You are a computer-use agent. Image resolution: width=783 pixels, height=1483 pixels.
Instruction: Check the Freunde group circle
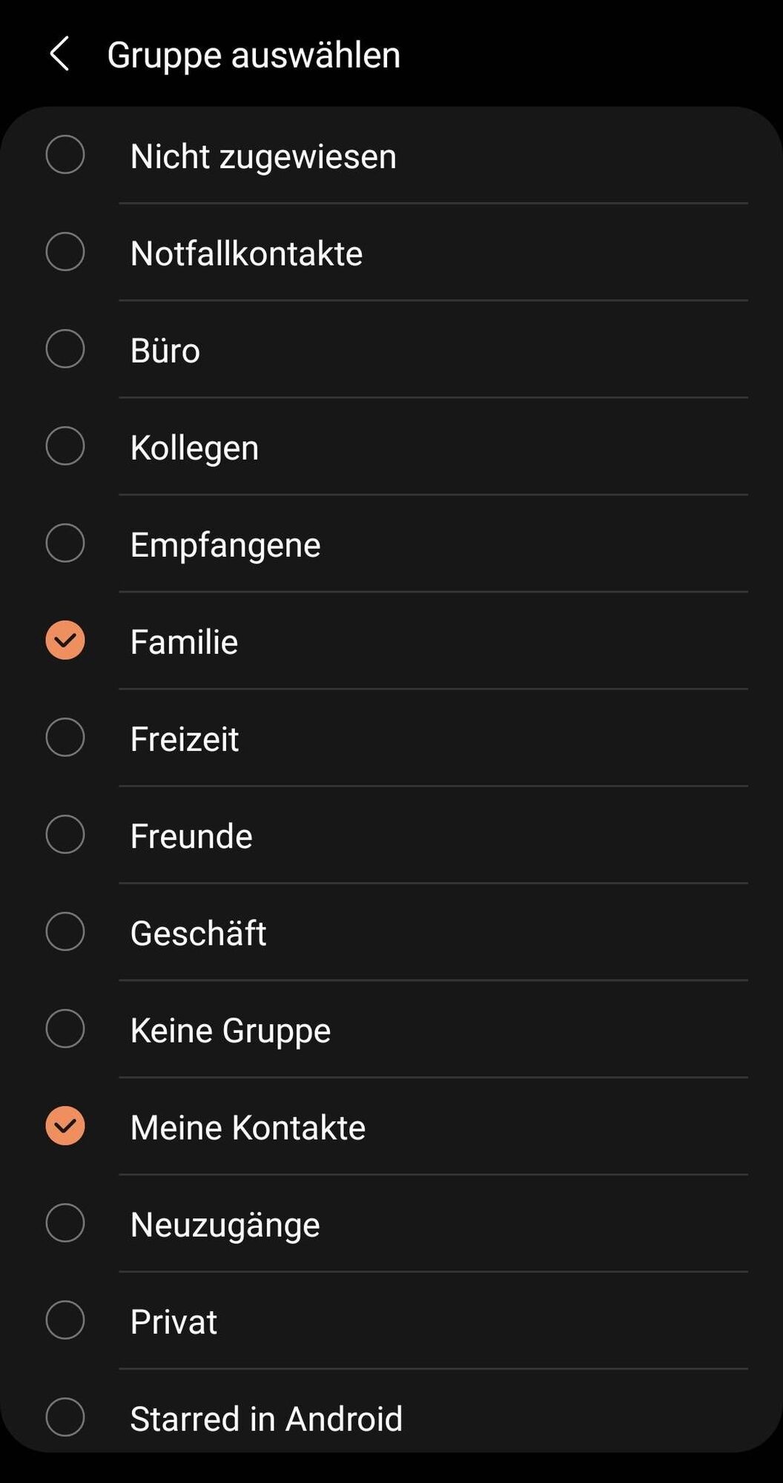coord(65,834)
